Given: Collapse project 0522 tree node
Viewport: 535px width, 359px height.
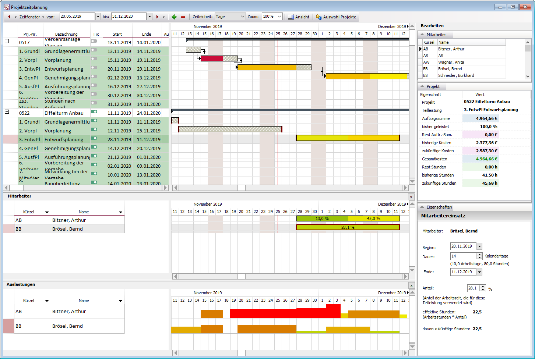Looking at the screenshot, I should (x=7, y=112).
